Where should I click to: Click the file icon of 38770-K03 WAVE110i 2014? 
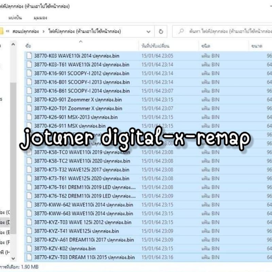pos(29,56)
